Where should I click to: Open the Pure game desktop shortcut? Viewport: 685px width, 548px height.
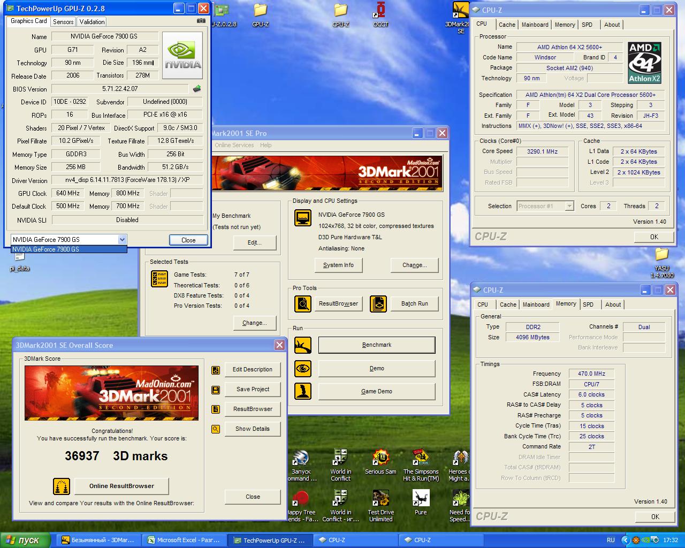[421, 503]
